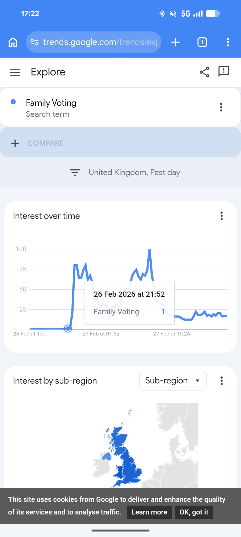Open Family Voting search term options
Image resolution: width=241 pixels, height=537 pixels.
[x=221, y=107]
